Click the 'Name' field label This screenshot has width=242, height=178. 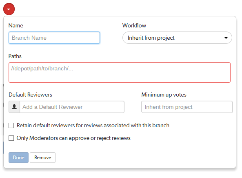16,25
